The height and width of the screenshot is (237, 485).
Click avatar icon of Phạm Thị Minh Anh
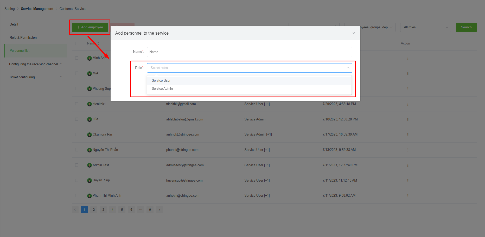pyautogui.click(x=90, y=196)
